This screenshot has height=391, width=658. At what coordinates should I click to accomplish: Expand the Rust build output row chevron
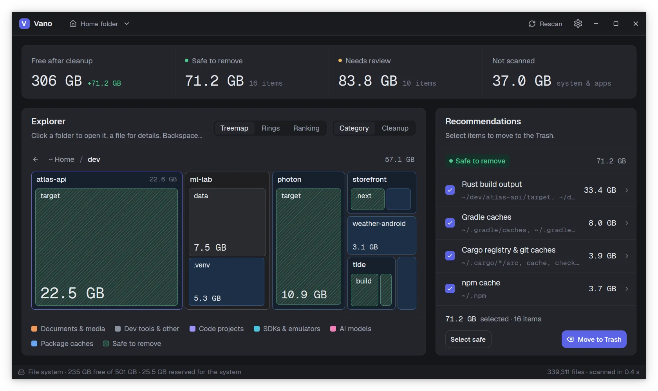point(627,190)
